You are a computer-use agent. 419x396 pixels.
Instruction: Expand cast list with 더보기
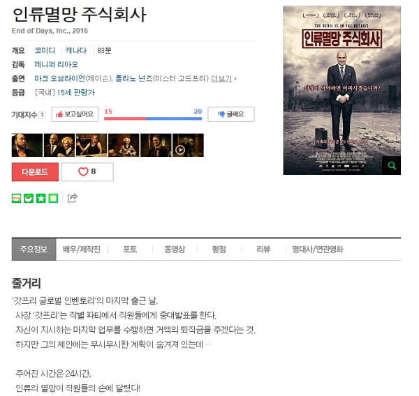click(221, 79)
